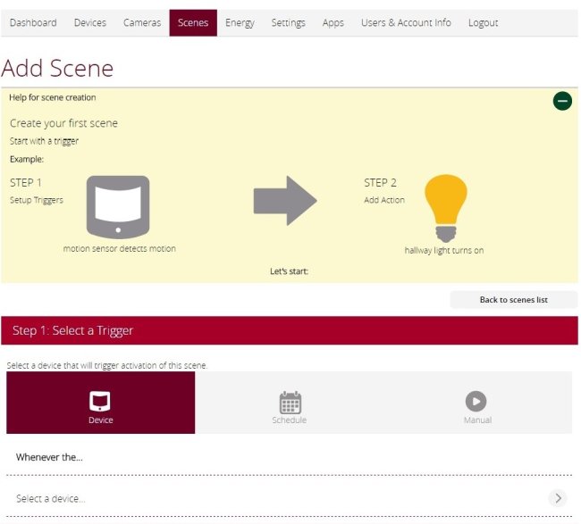Open the Cameras section
The image size is (581, 524).
click(x=142, y=23)
